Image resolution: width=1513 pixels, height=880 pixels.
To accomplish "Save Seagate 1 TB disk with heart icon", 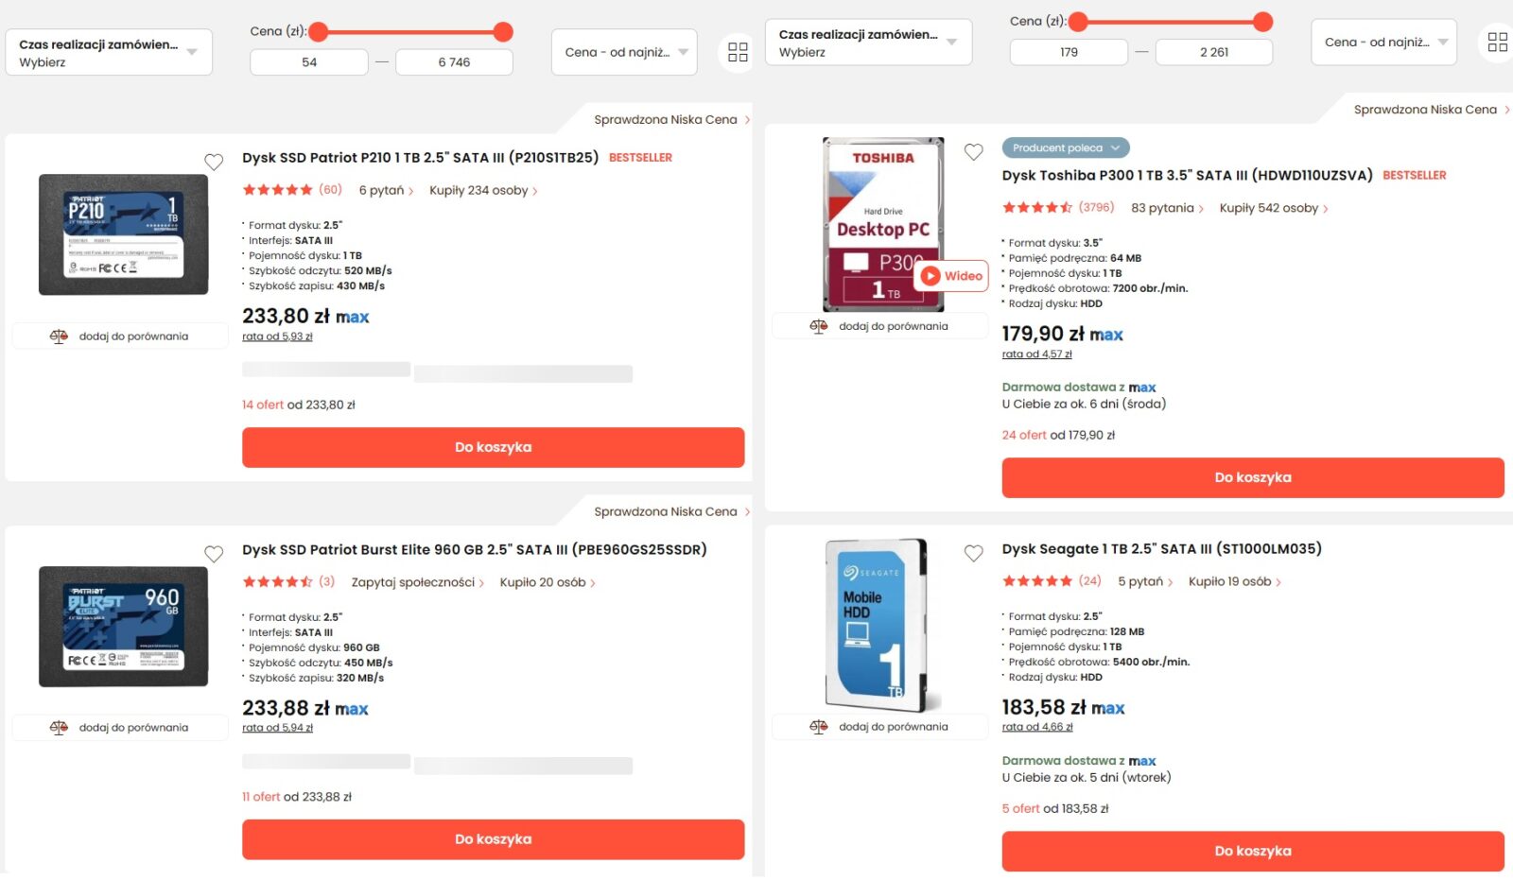I will 973,554.
